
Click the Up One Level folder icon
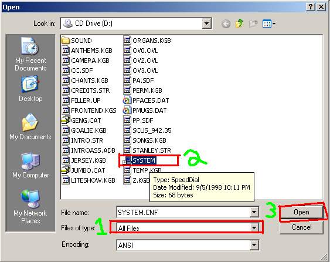(240, 23)
